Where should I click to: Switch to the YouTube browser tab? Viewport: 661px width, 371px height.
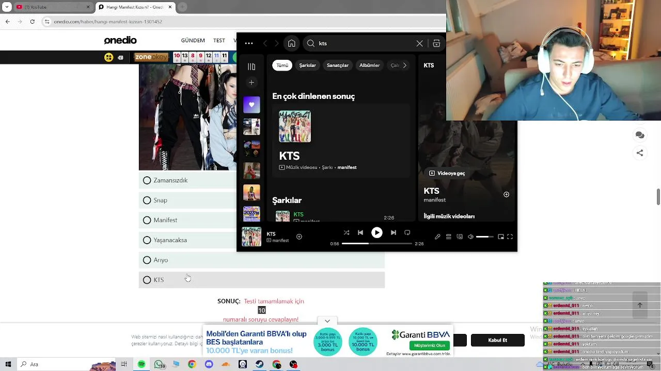click(x=52, y=7)
